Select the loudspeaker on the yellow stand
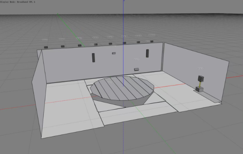The width and height of the screenshot is (243, 154). [x=201, y=78]
